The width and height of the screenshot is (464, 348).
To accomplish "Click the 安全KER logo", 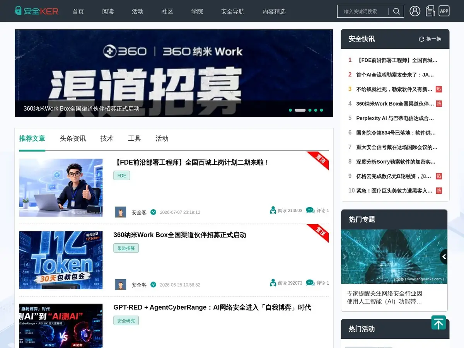I will (36, 11).
